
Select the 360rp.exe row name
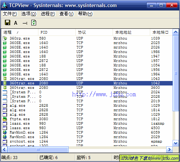coord(20,38)
